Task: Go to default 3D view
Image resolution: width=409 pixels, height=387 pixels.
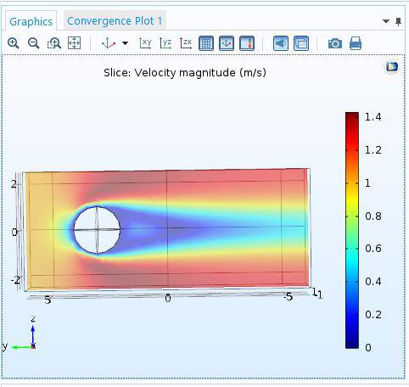Action: coord(109,43)
